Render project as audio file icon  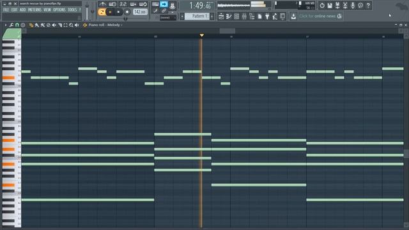337,6
